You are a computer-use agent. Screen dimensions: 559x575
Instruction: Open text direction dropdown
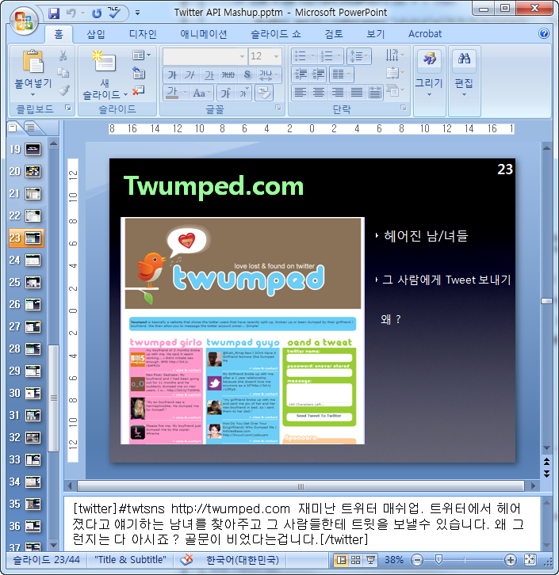[395, 55]
